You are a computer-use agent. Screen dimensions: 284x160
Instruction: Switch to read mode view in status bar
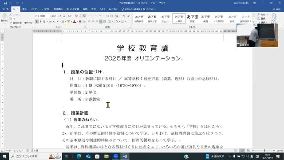click(236, 151)
